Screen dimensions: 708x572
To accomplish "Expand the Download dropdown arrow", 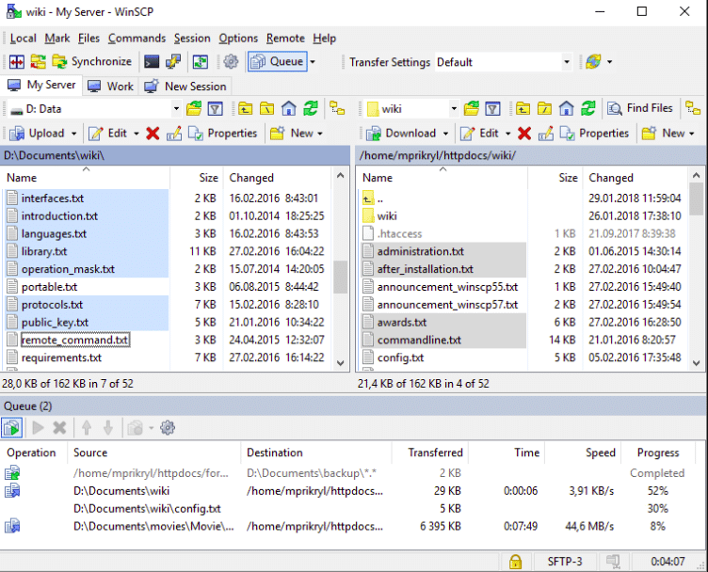I will pyautogui.click(x=445, y=134).
